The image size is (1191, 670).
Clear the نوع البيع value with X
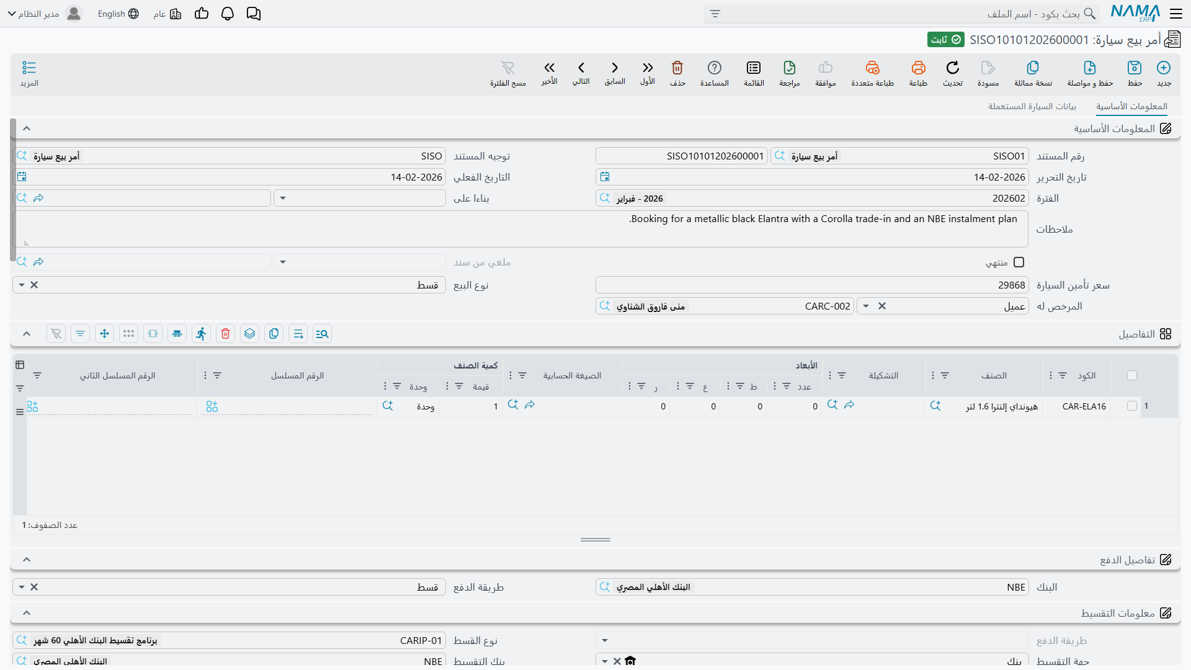coord(34,285)
